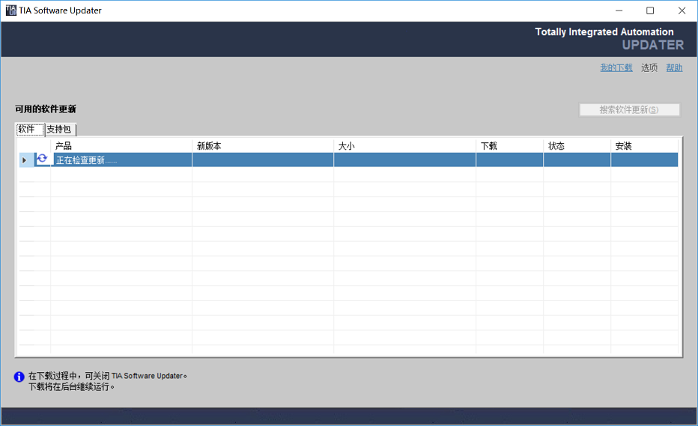Click the 新版本 column header

click(209, 146)
